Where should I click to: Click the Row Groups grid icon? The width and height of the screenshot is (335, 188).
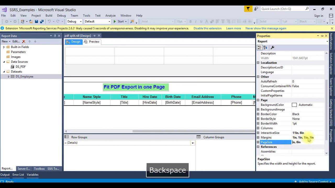(x=66, y=137)
